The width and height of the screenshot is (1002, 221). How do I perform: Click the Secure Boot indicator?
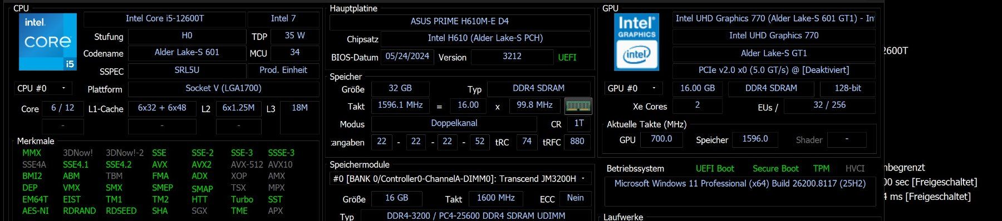coord(775,169)
